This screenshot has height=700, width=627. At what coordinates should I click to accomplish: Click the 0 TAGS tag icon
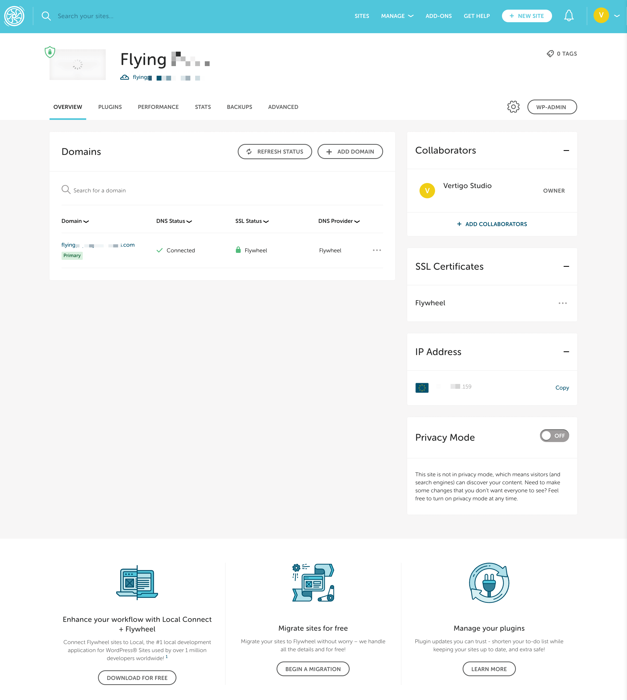550,54
